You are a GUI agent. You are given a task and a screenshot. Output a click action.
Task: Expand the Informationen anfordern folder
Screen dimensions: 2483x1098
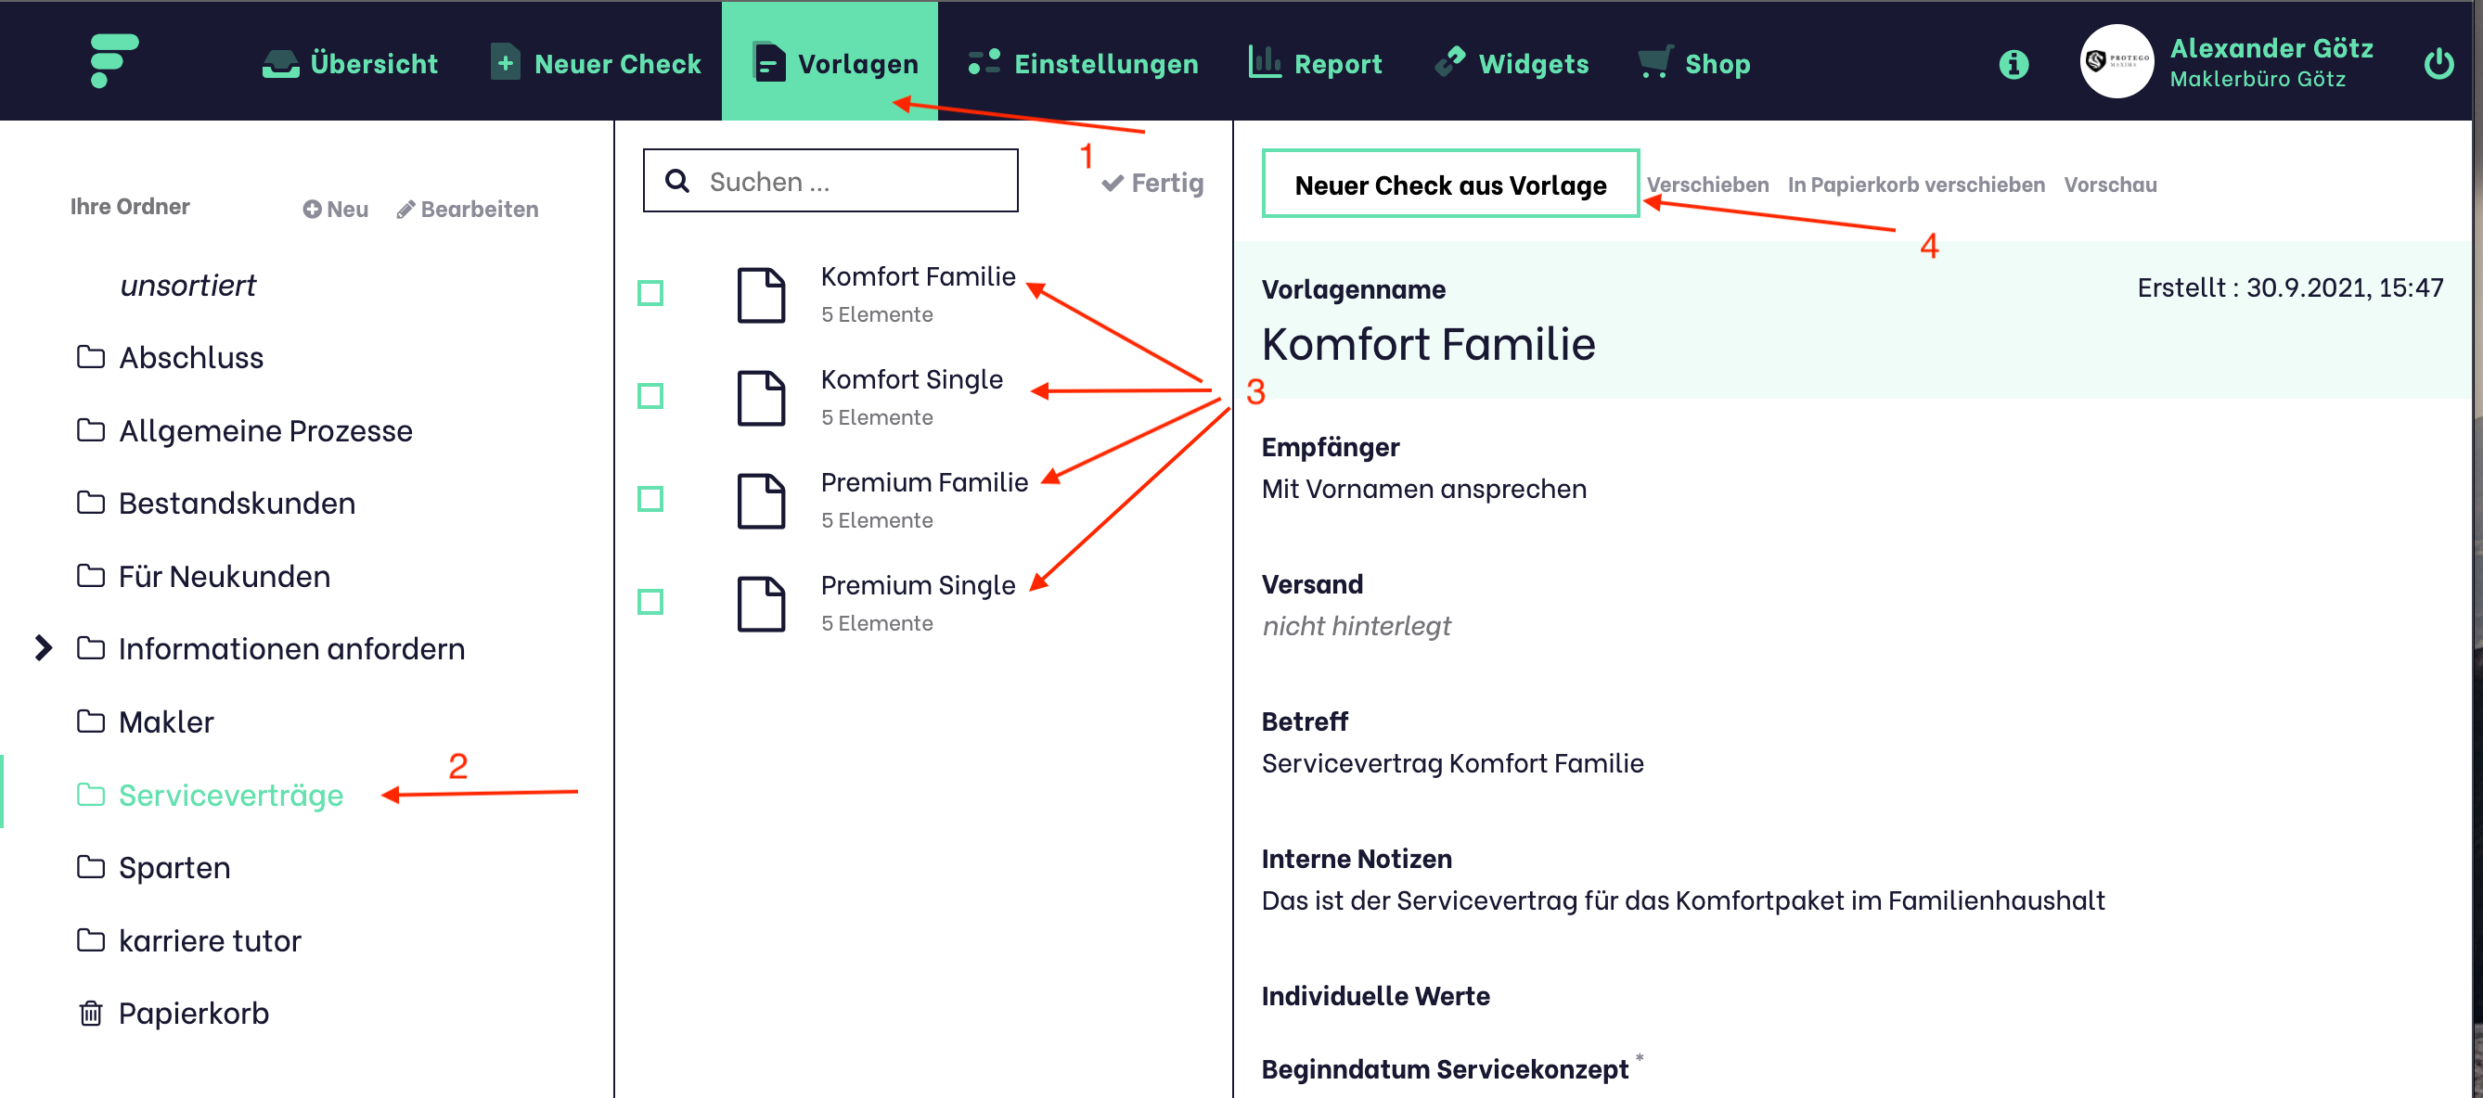[x=44, y=648]
